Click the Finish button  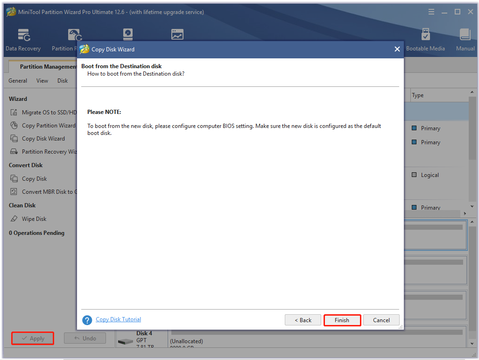pyautogui.click(x=342, y=320)
